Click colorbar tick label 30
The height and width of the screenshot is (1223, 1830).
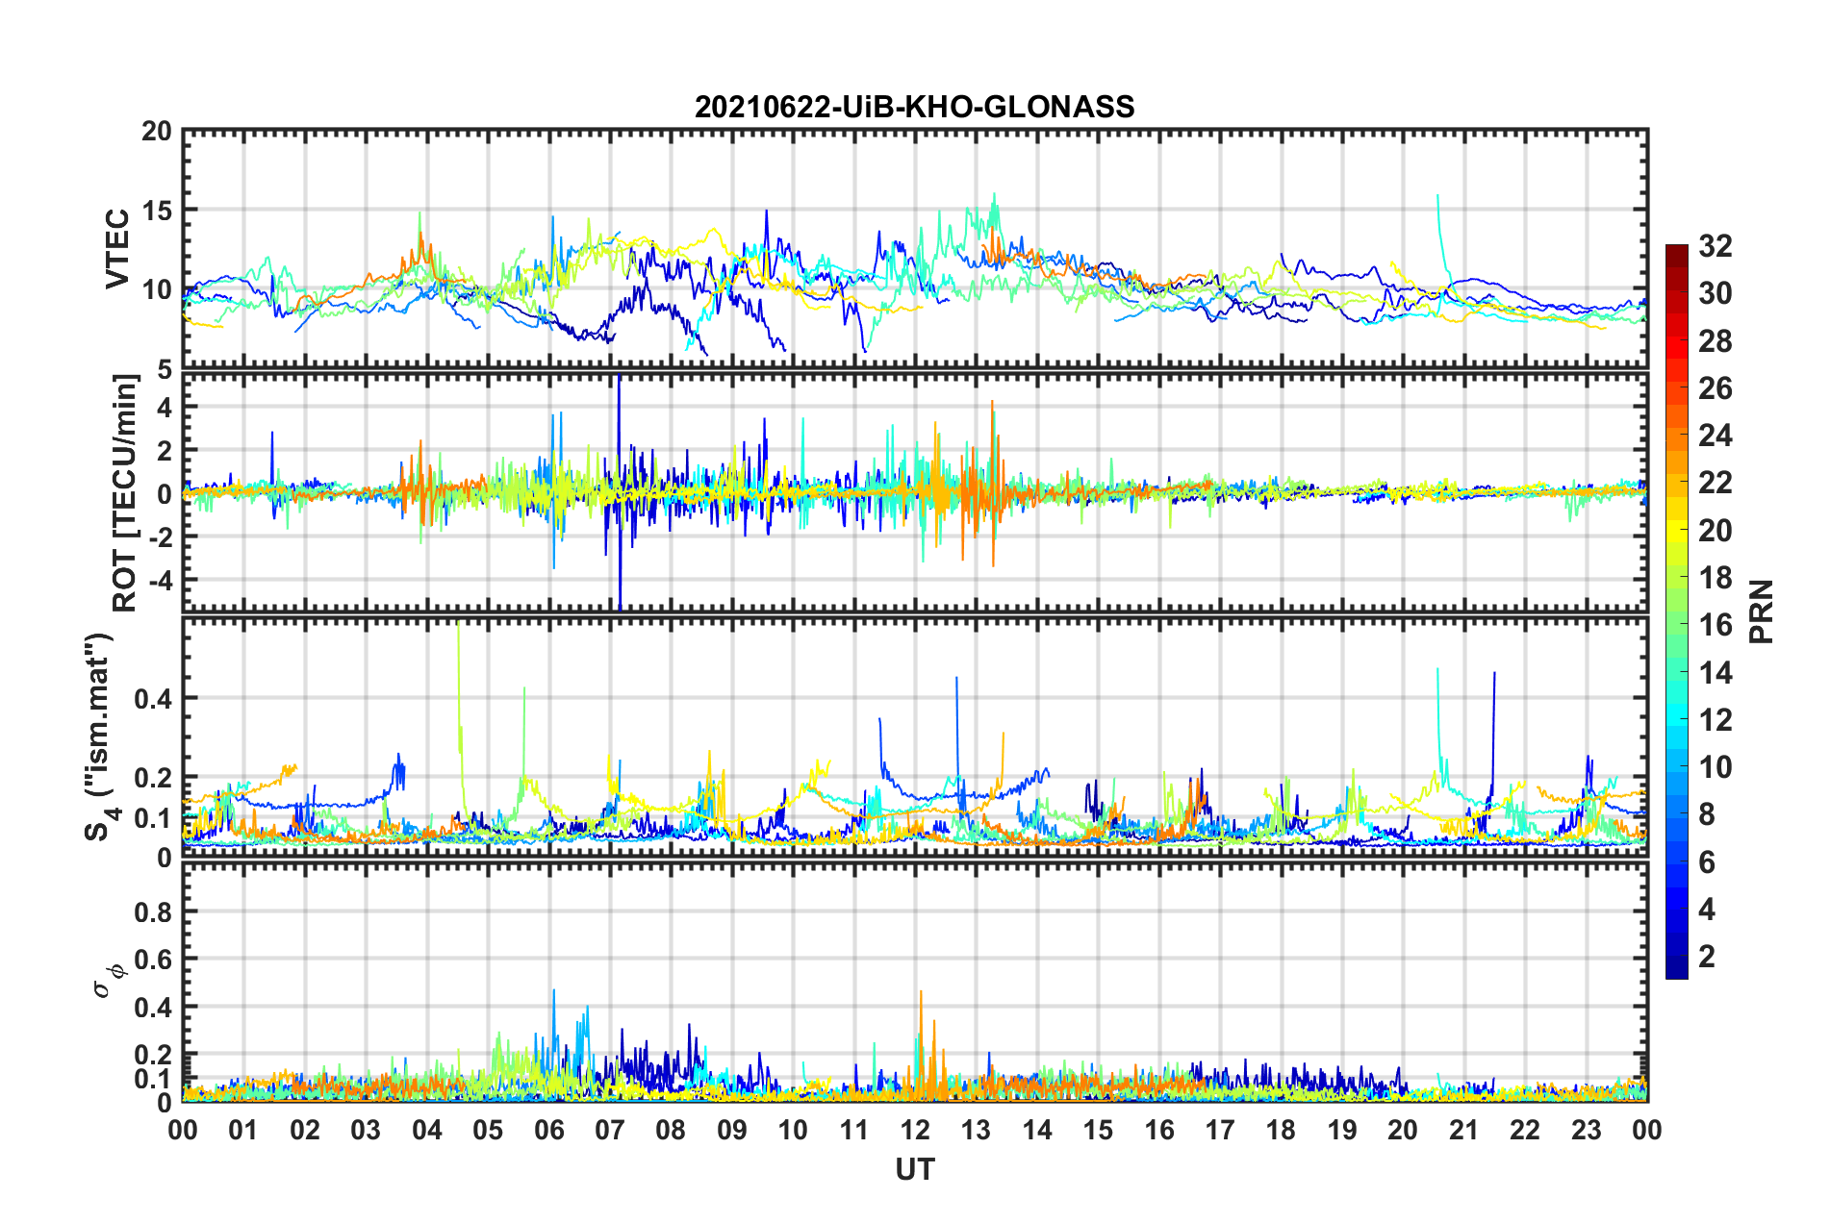[1716, 293]
